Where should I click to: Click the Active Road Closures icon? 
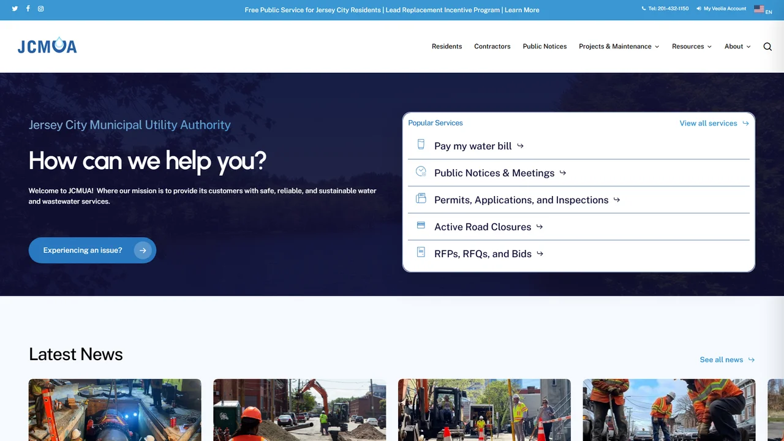[x=421, y=225]
